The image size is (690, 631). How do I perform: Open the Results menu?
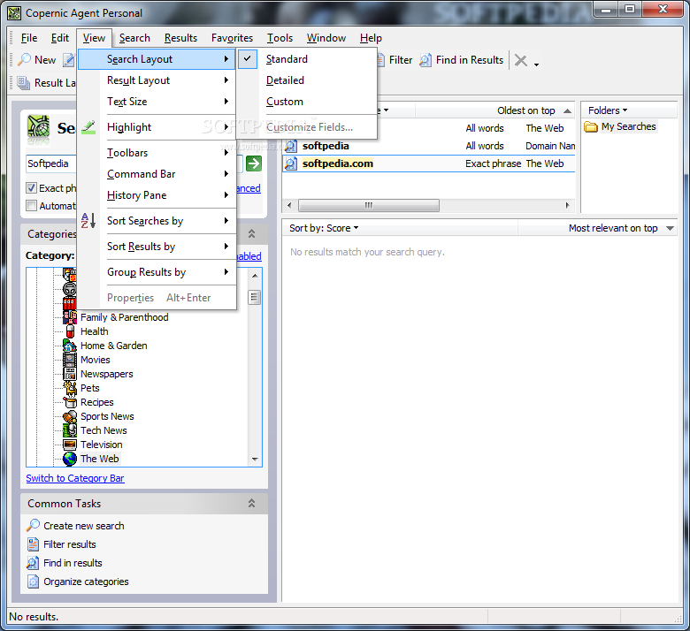tap(180, 38)
